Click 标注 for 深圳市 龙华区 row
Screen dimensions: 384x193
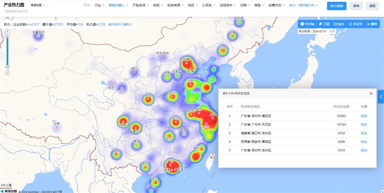click(364, 151)
